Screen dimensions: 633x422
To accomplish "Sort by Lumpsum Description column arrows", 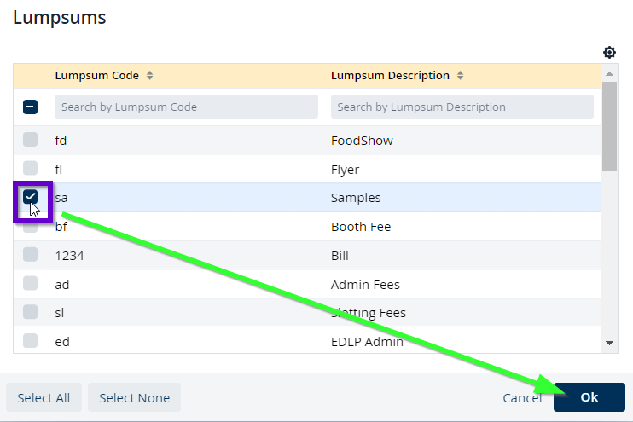I will [x=461, y=76].
